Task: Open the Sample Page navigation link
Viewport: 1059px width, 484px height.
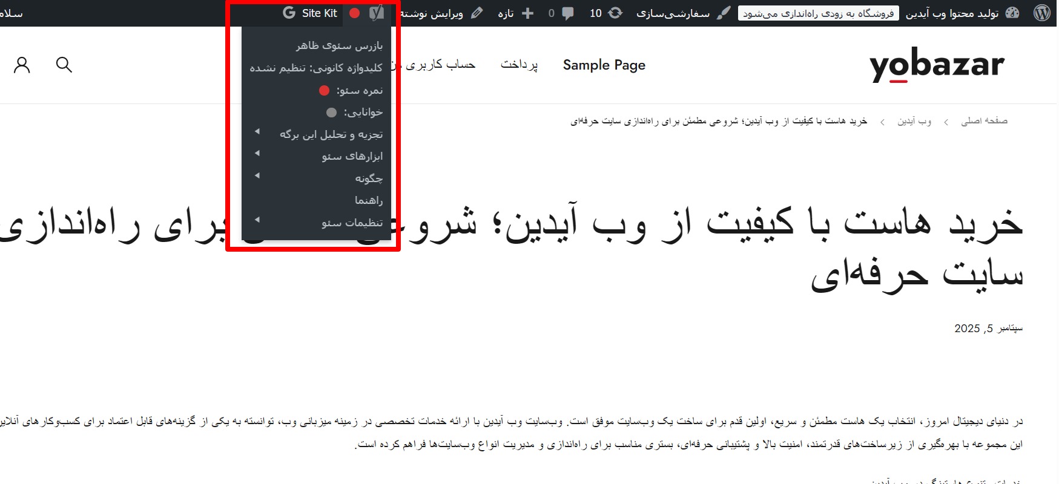Action: 604,65
